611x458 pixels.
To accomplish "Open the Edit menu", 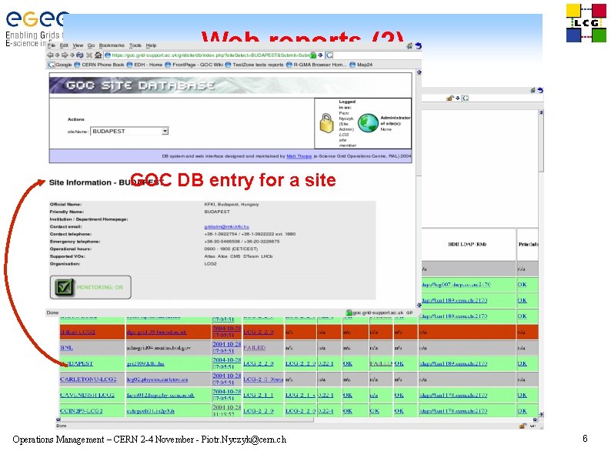I will point(64,45).
